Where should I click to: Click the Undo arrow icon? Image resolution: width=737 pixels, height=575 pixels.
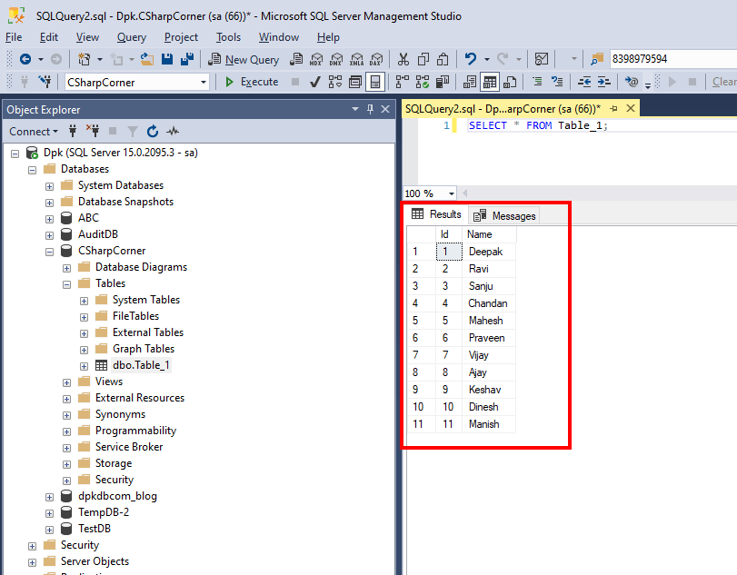point(471,59)
